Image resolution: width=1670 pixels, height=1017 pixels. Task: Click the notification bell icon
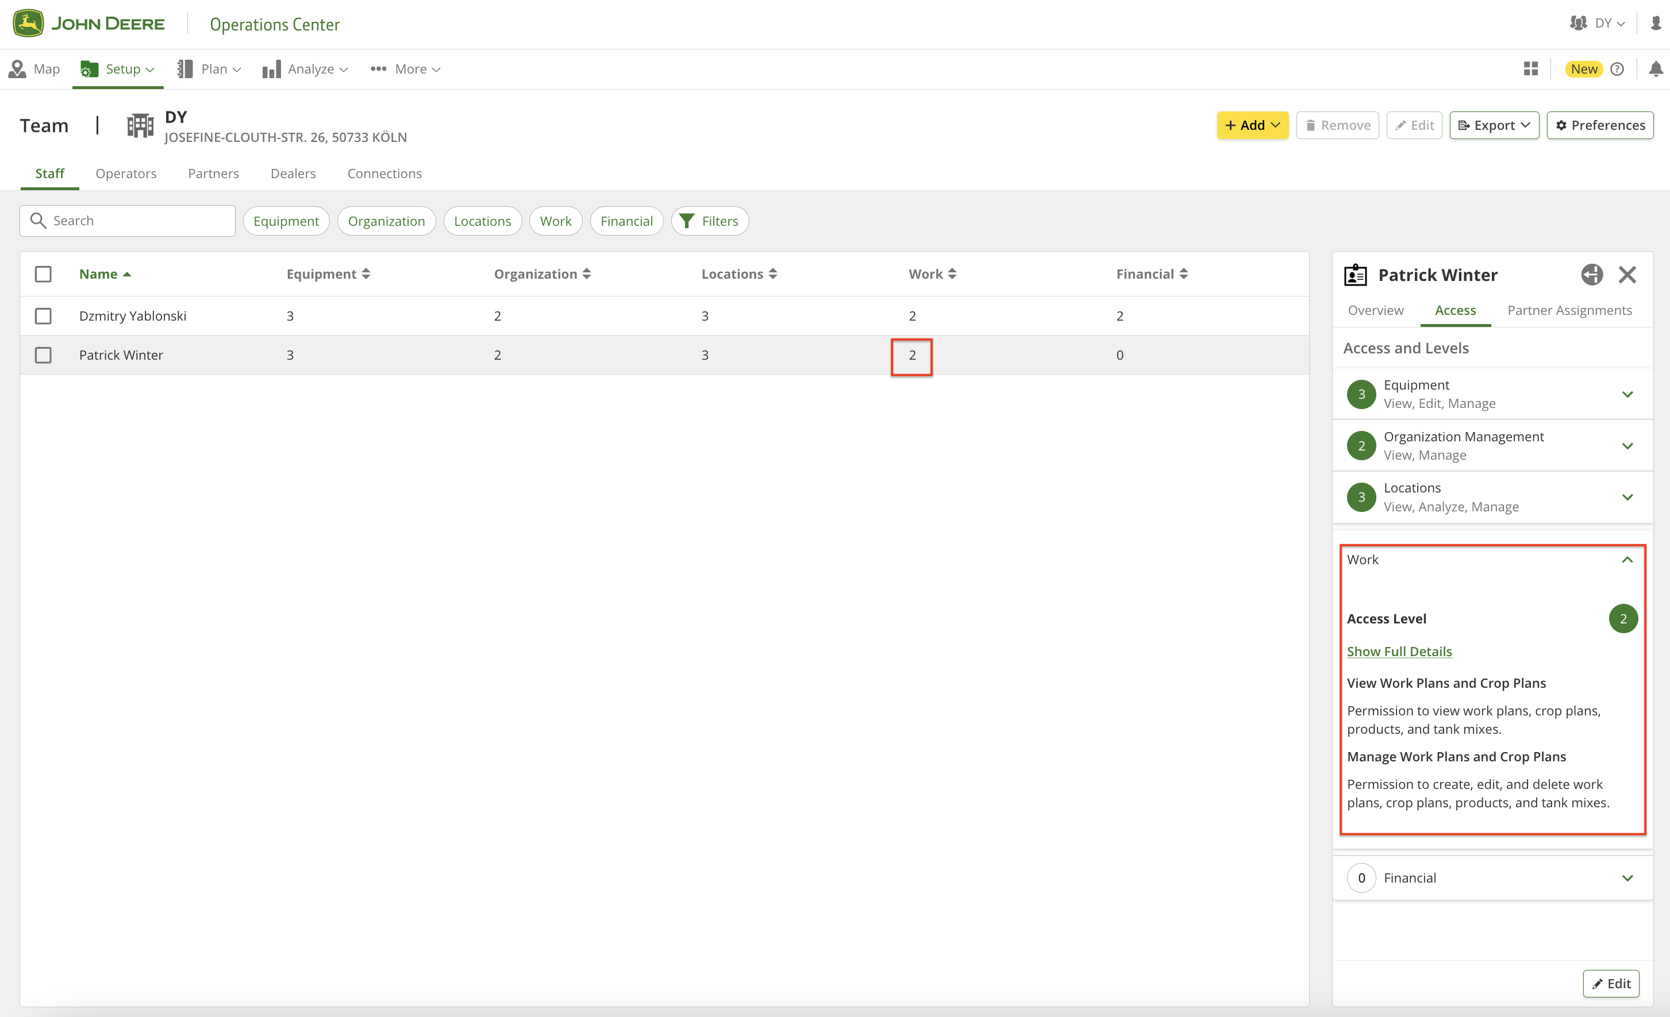[x=1654, y=69]
